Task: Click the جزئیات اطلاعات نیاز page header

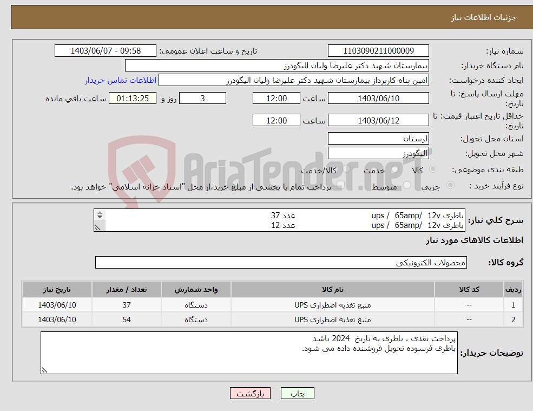Action: [483, 17]
